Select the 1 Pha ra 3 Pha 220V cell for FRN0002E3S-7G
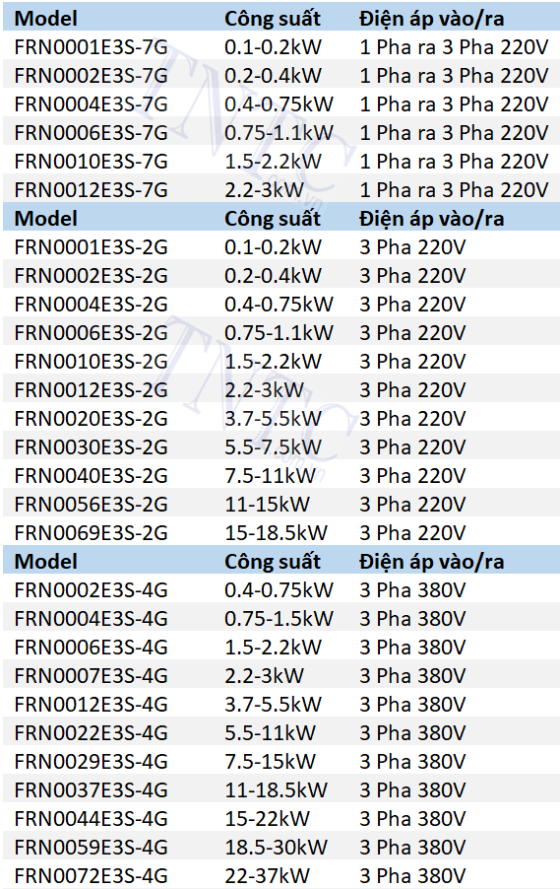Screen dimensions: 560x889 454,76
